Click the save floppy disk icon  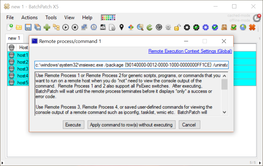pos(28,27)
